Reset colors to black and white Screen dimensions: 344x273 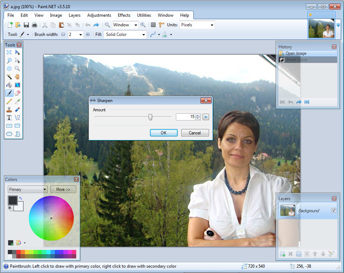point(10,208)
